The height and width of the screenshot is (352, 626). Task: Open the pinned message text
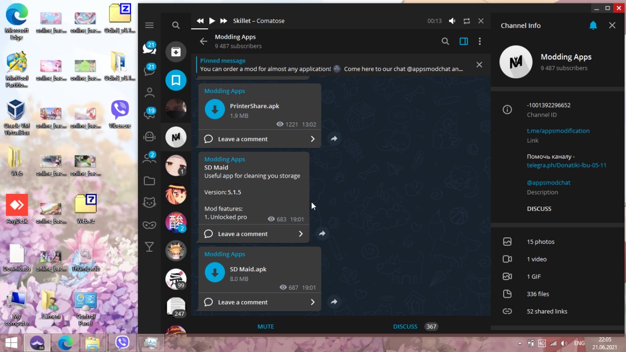[x=331, y=69]
